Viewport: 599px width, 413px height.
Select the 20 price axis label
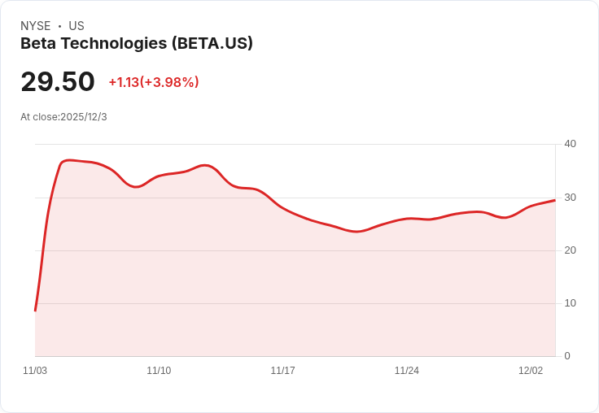point(571,250)
